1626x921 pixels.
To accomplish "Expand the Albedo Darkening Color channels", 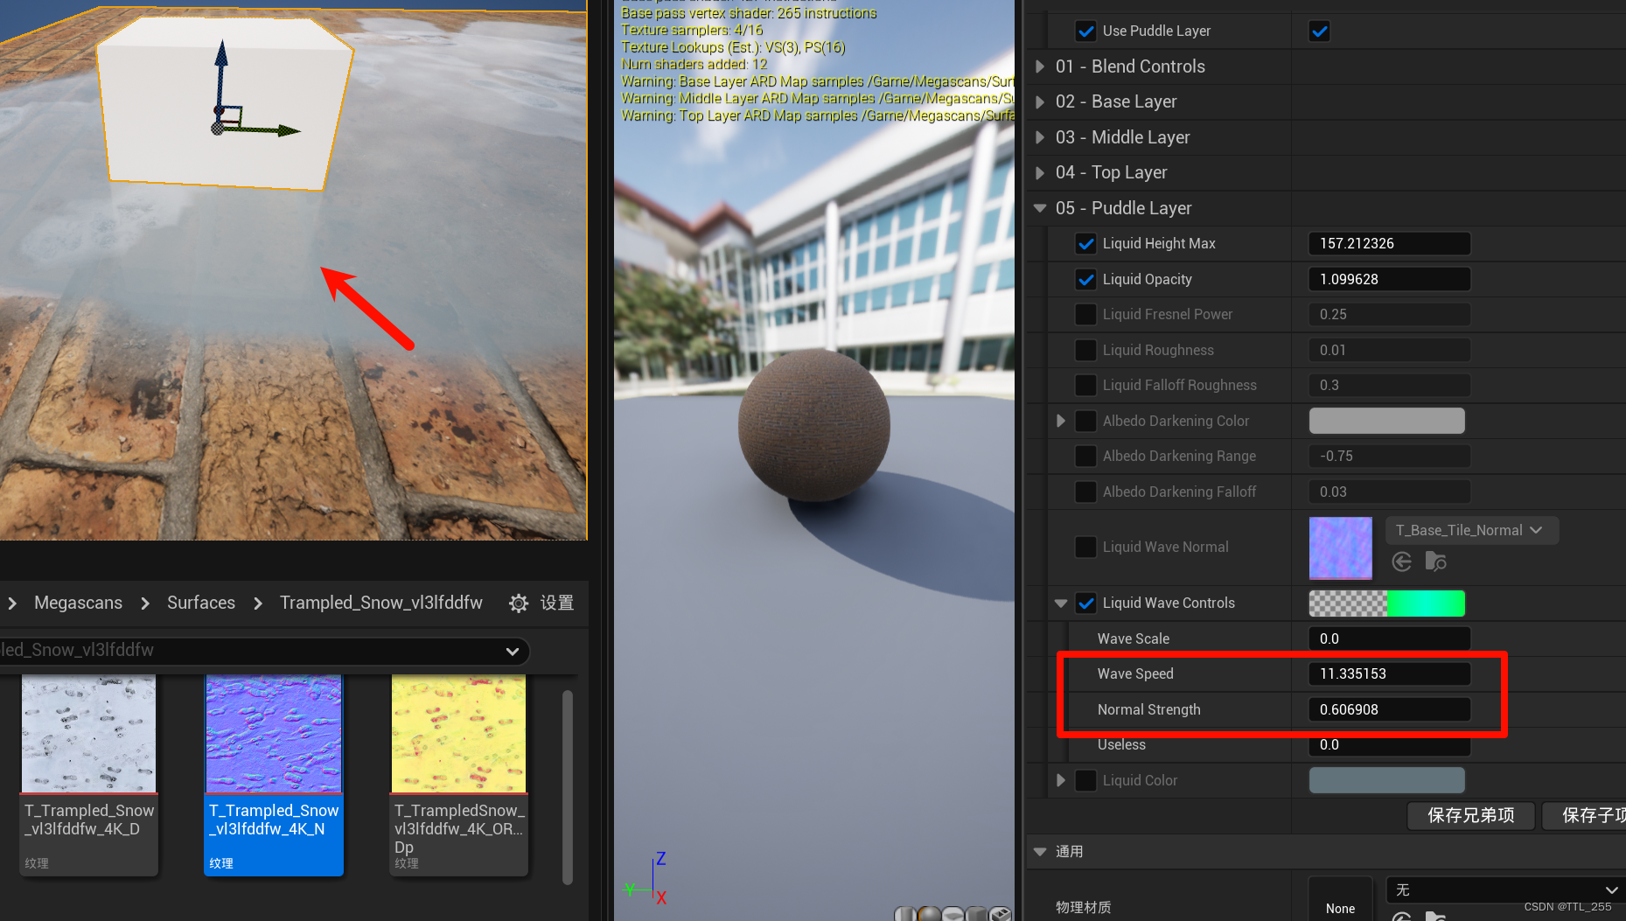I will 1061,421.
